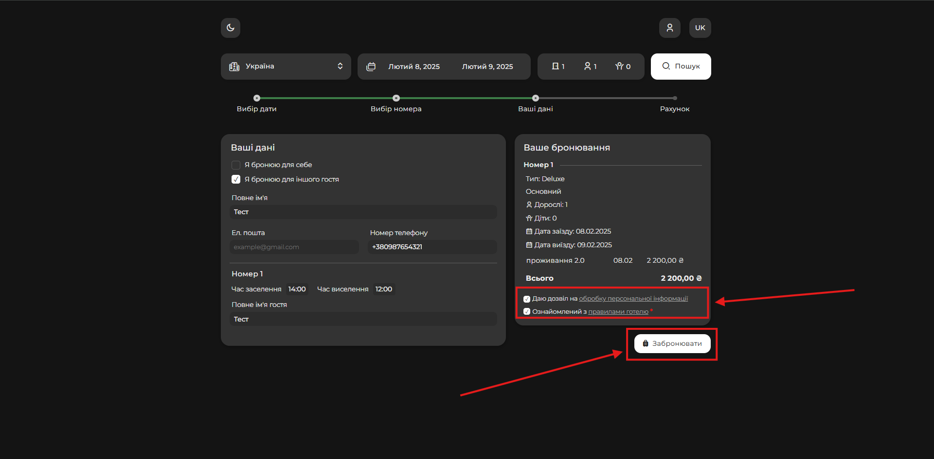Toggle dark mode moon icon
Screen dimensions: 934x459
tap(231, 28)
